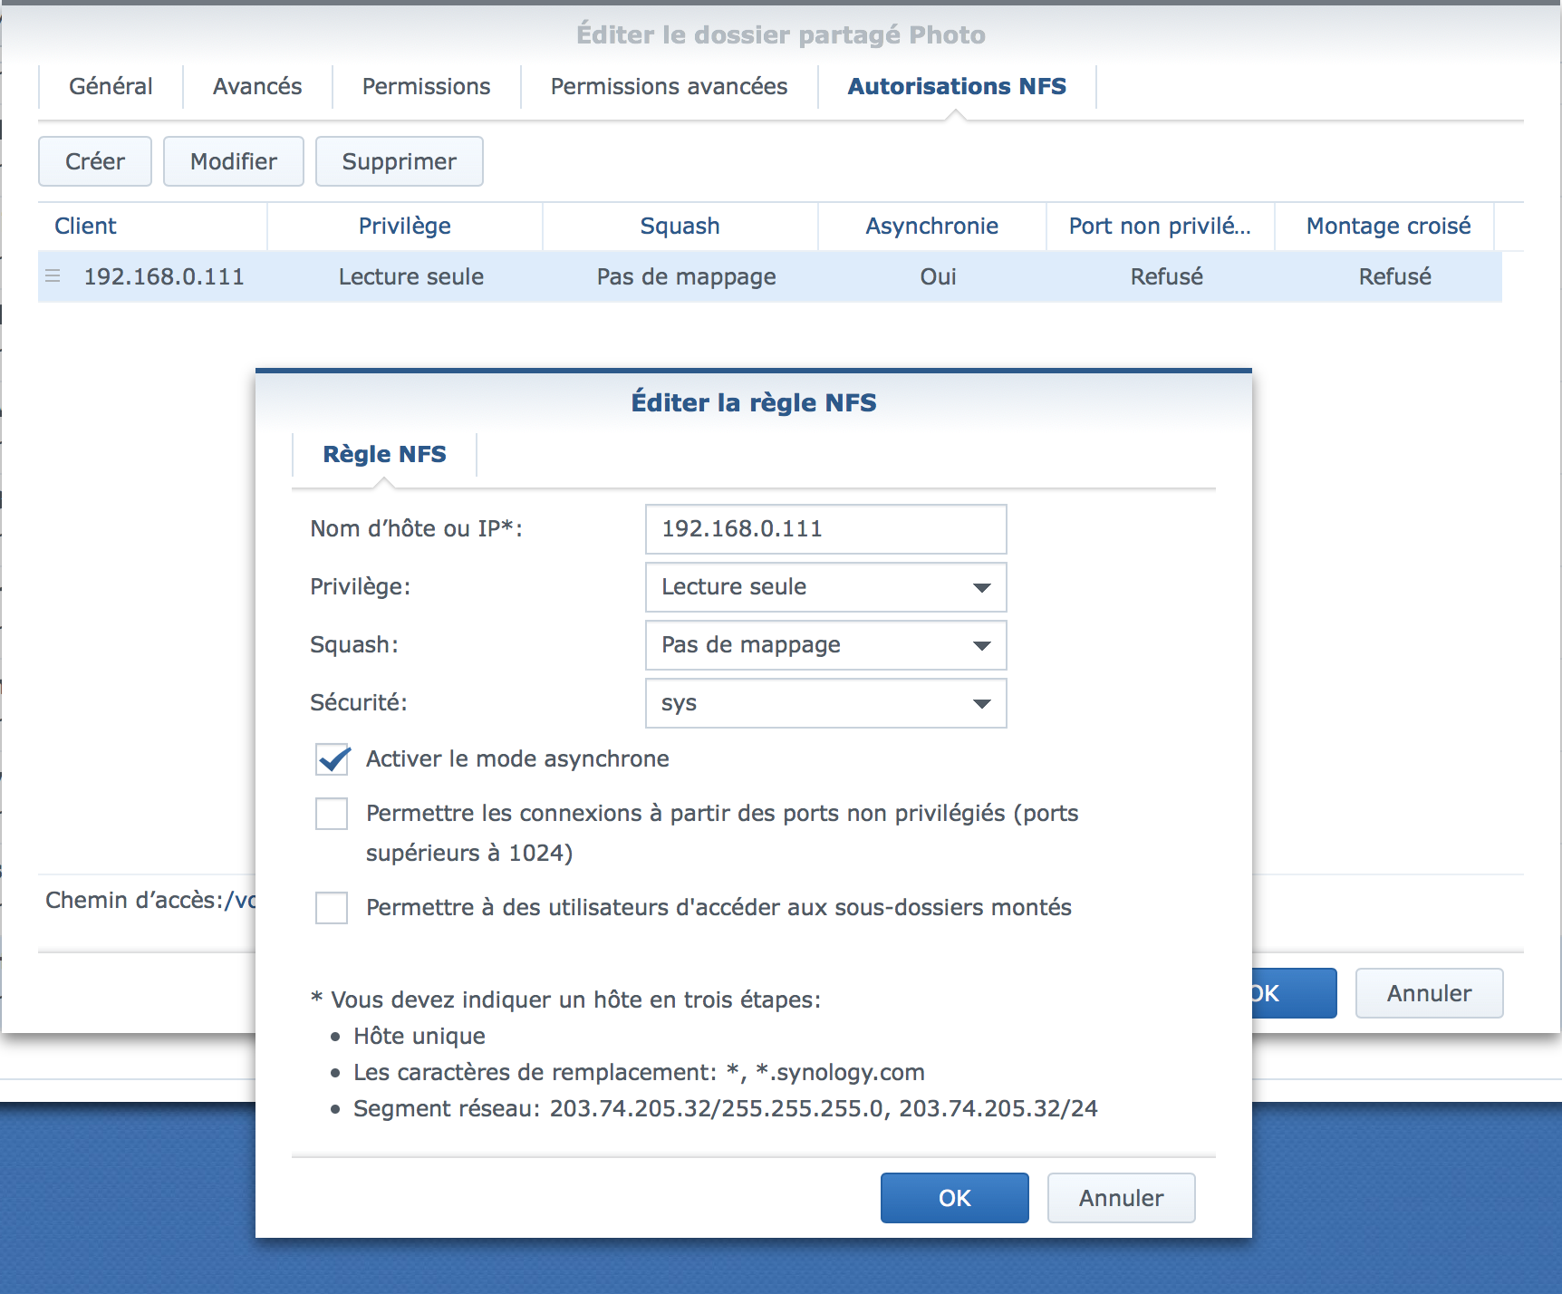This screenshot has height=1294, width=1562.
Task: Click Annuler in the NFS rule dialog
Action: [1121, 1198]
